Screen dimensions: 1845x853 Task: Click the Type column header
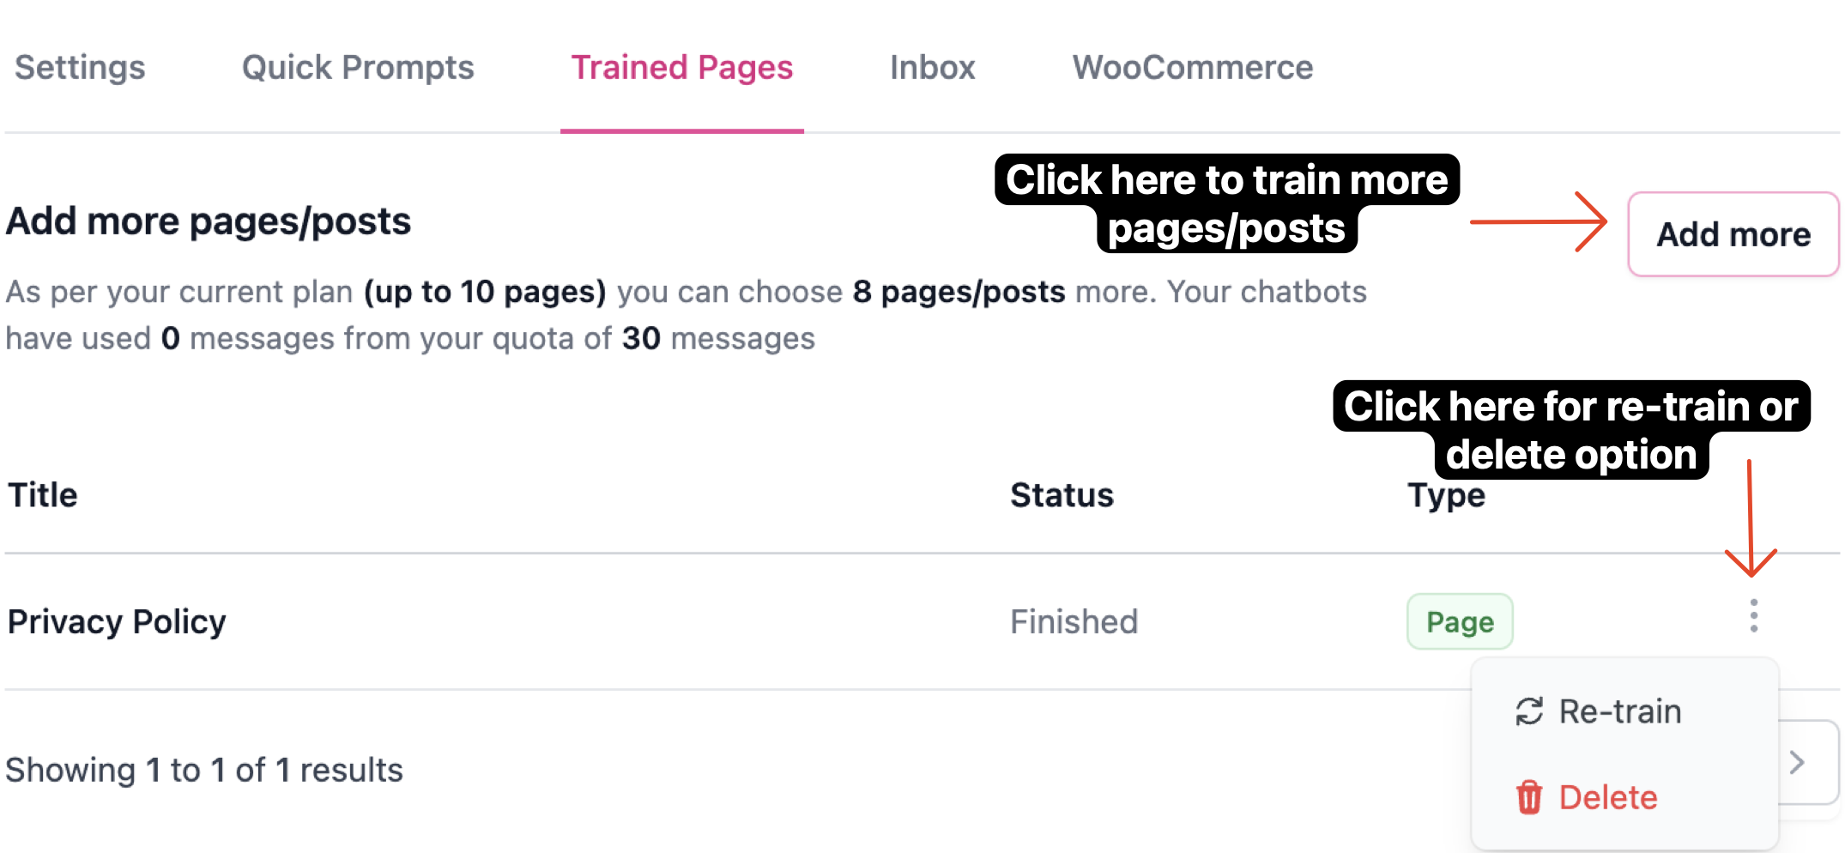click(x=1445, y=494)
